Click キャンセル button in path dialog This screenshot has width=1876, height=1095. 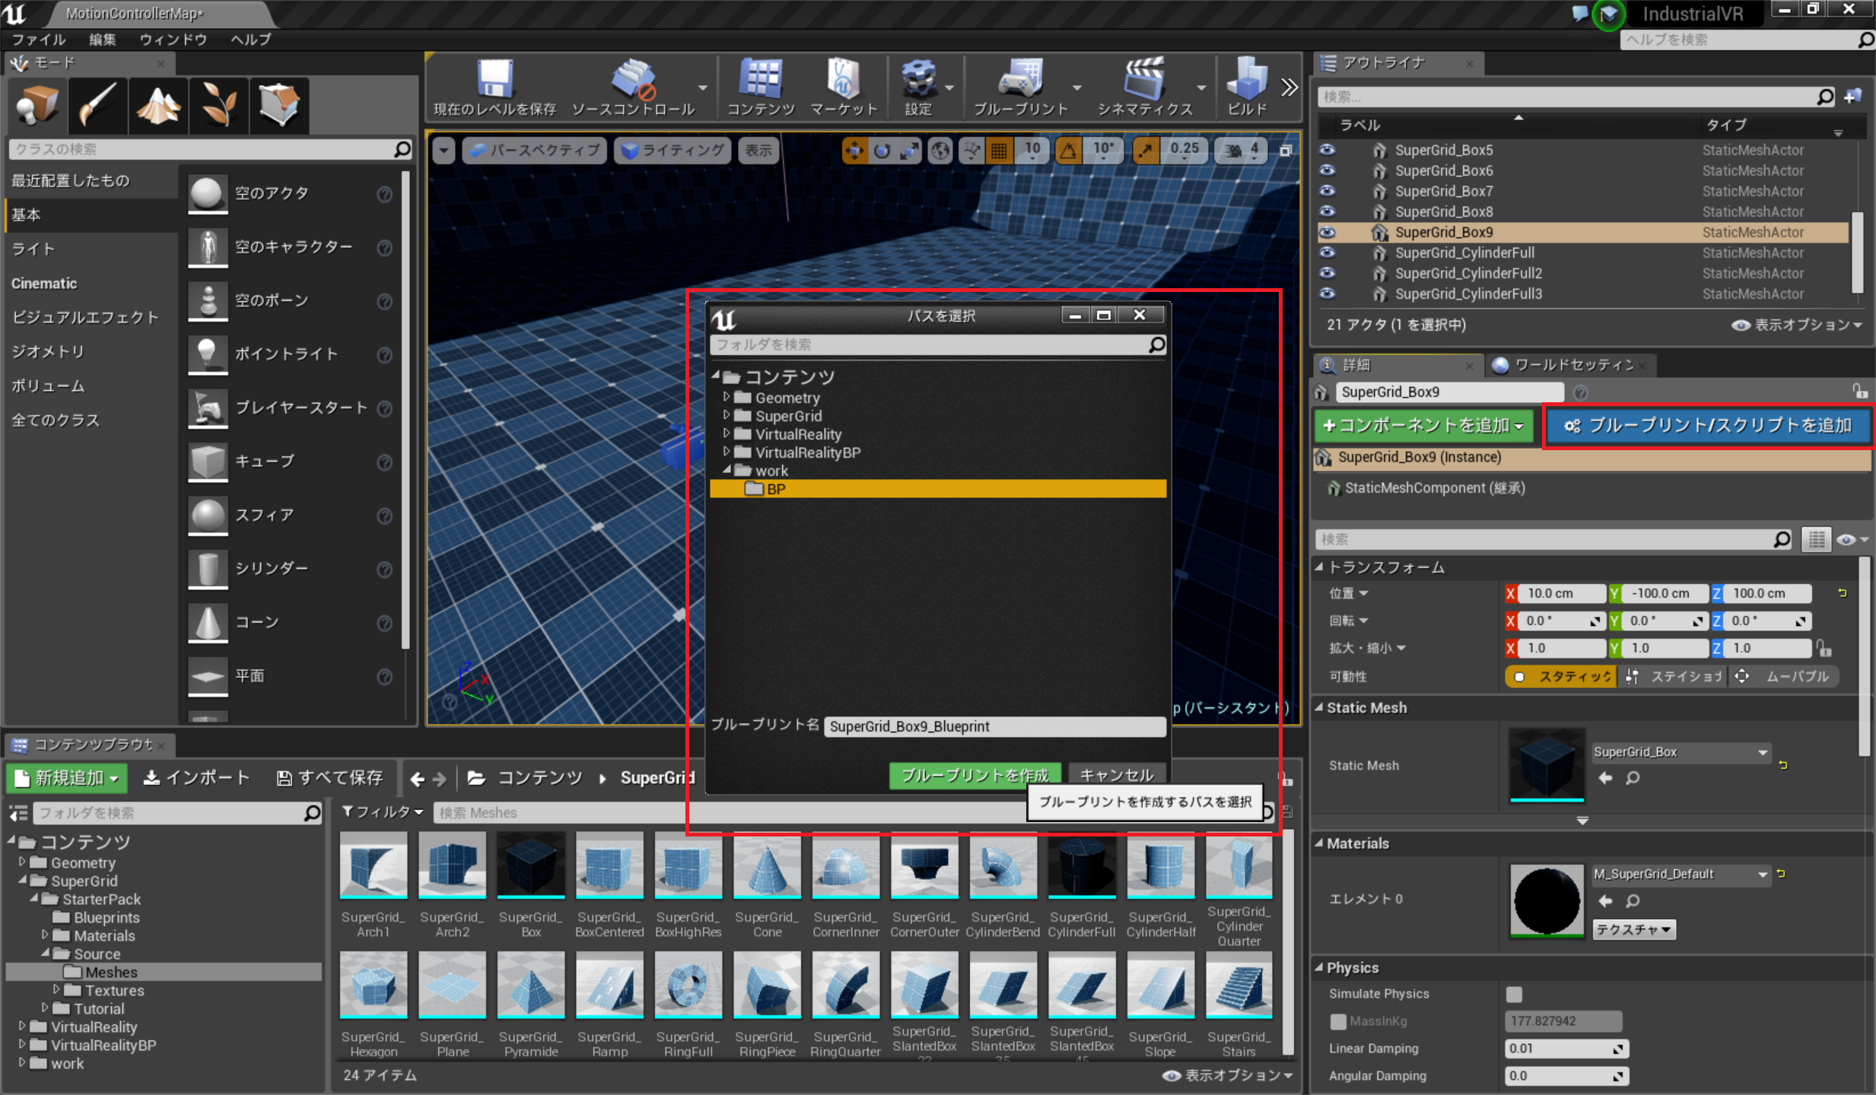click(x=1117, y=776)
